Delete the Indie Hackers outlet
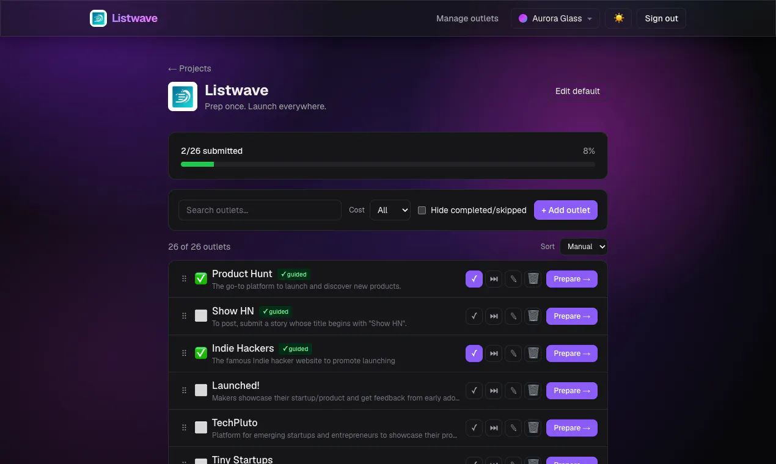Viewport: 776px width, 464px height. [533, 353]
